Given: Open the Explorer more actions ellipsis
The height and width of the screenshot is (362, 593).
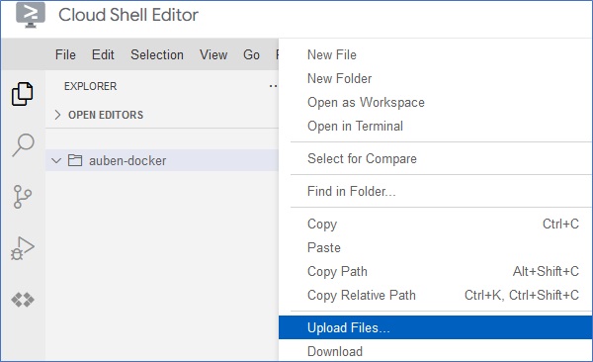Looking at the screenshot, I should [273, 86].
